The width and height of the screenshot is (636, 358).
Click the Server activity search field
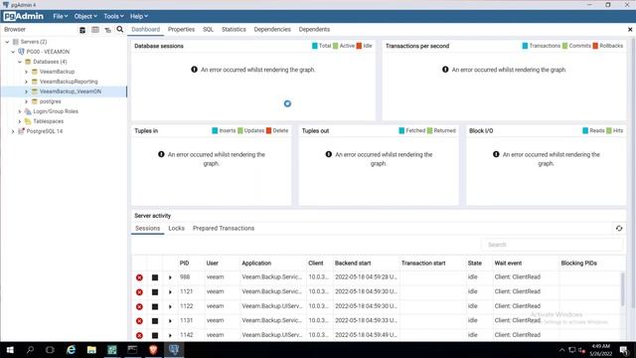click(552, 245)
